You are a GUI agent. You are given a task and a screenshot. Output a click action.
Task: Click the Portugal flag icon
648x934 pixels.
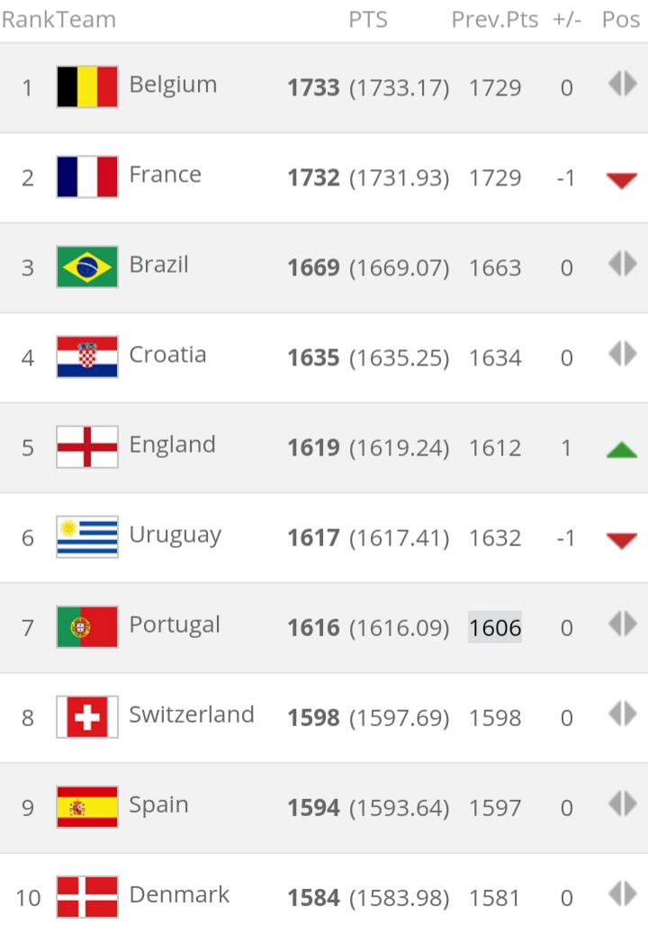point(87,626)
